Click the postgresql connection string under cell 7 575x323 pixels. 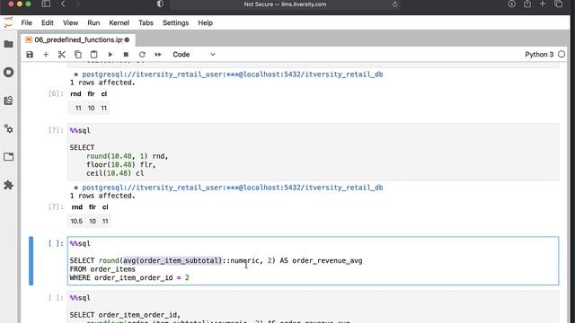coord(232,188)
